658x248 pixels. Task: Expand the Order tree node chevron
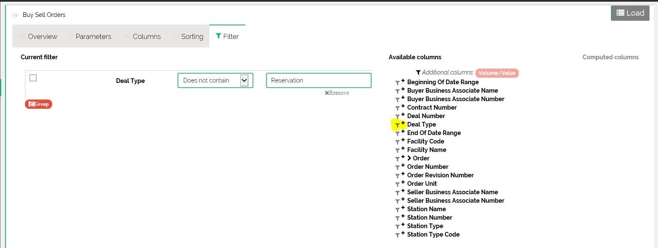[409, 158]
